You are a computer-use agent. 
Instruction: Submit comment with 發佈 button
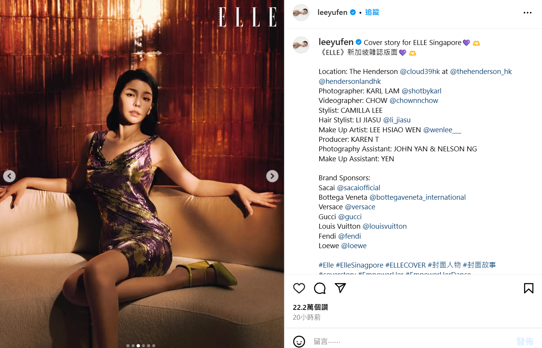(525, 342)
